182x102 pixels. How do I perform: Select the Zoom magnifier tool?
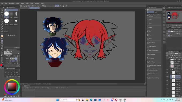click(x=2, y=10)
